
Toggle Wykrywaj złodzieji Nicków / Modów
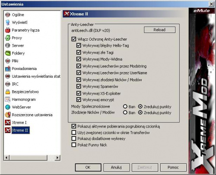click(79, 80)
